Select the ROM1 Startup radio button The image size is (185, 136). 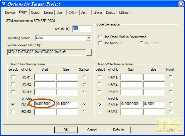click(85, 77)
